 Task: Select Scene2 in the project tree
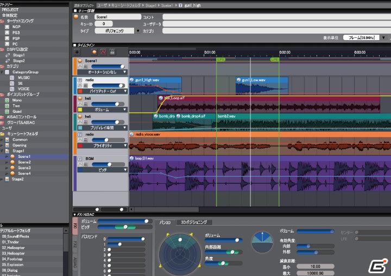pos(24,162)
